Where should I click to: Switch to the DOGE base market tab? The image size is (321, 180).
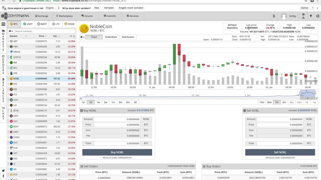pos(69,24)
